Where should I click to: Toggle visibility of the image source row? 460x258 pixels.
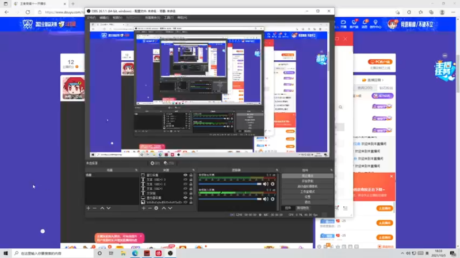click(185, 202)
